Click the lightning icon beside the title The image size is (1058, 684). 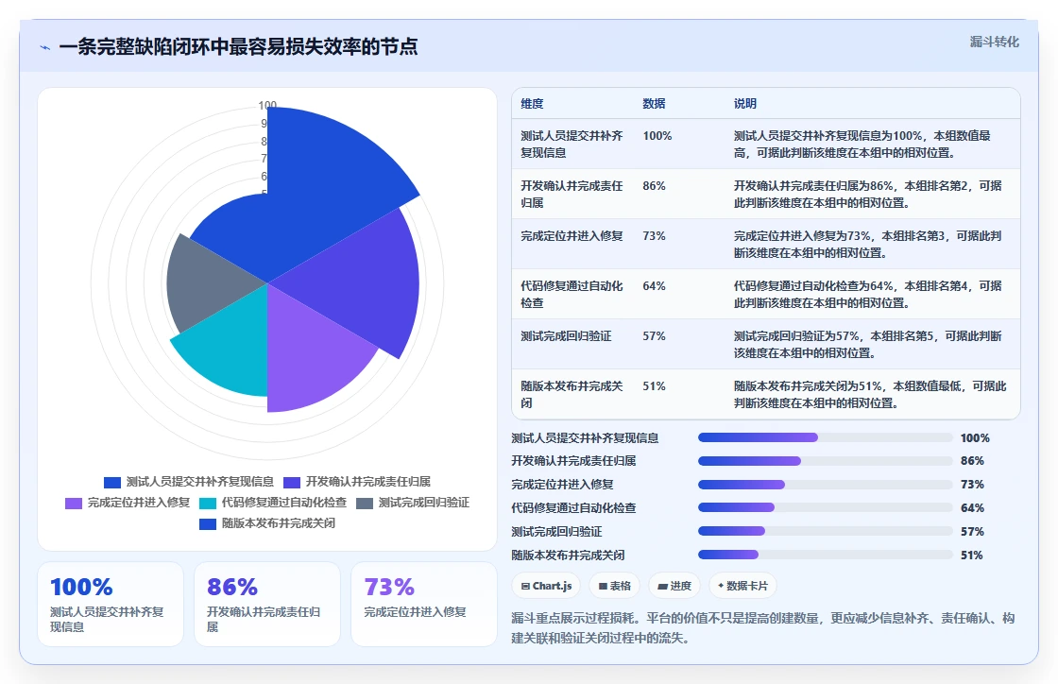tap(45, 47)
